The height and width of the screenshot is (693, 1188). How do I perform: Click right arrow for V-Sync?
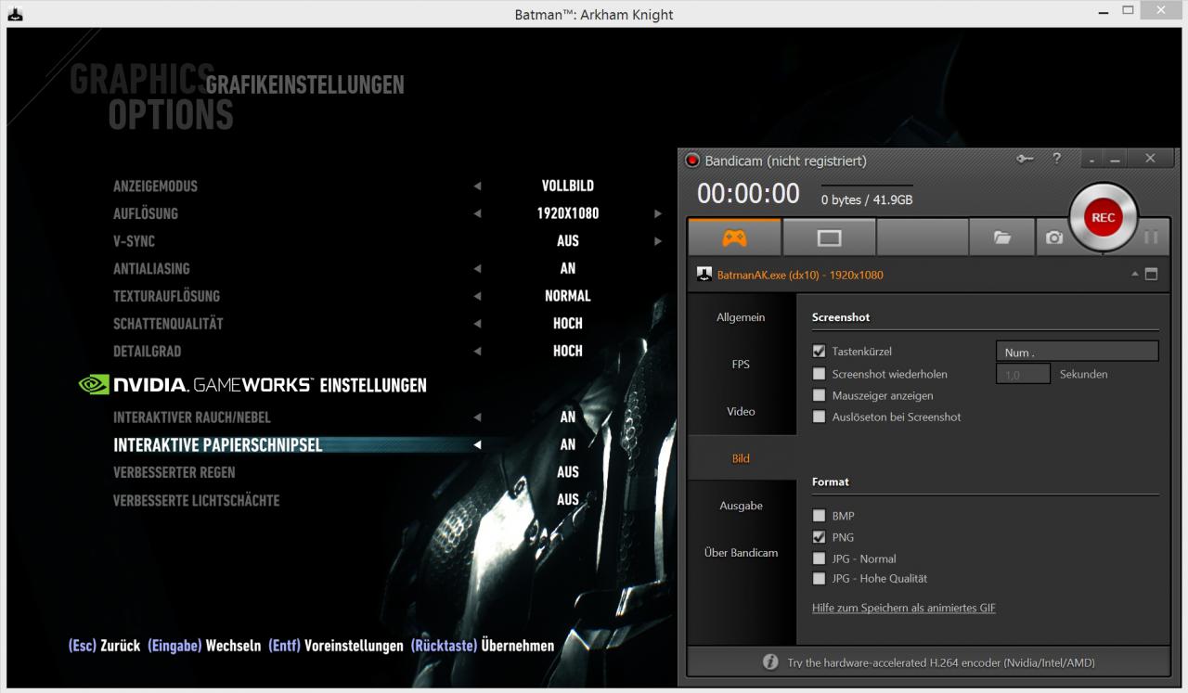point(658,241)
